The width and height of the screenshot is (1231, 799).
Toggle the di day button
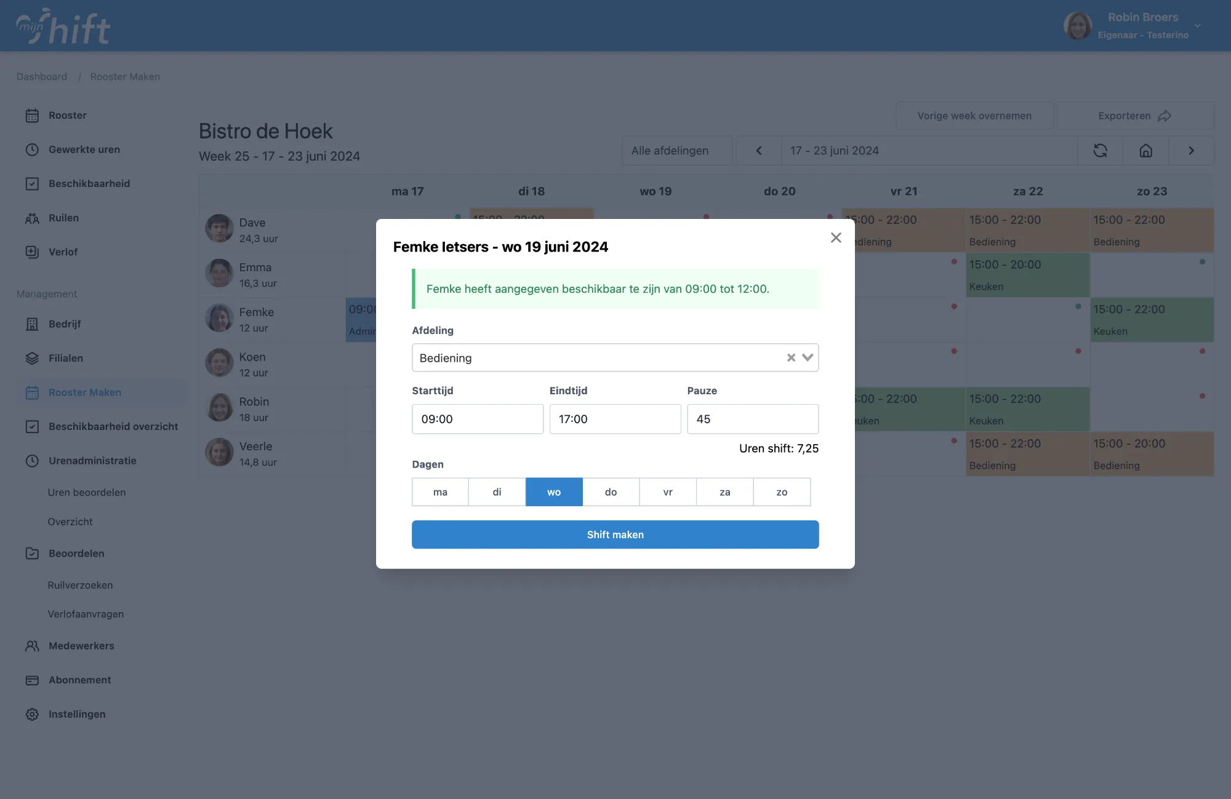[497, 492]
